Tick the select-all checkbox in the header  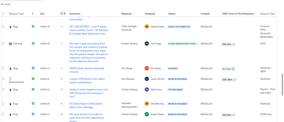point(3,14)
